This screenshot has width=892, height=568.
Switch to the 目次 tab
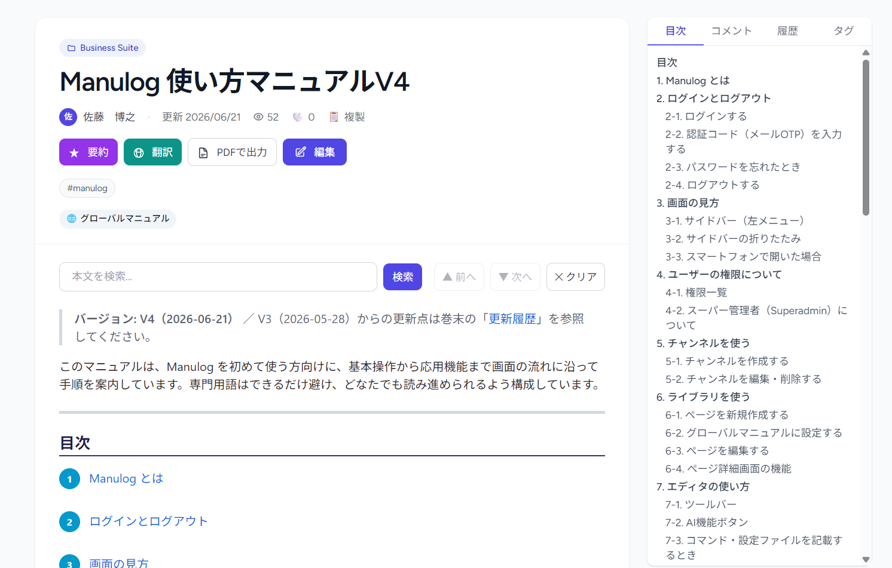pos(676,31)
